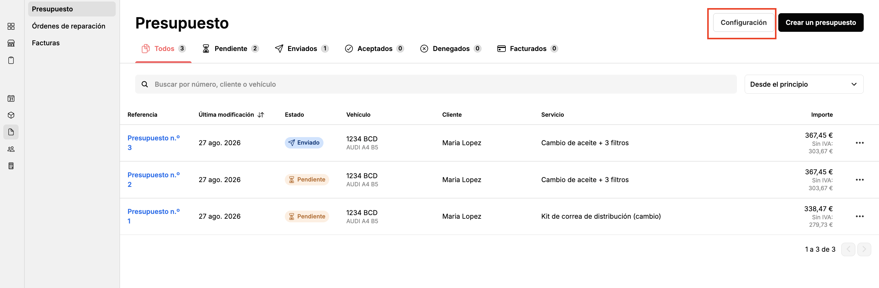The image size is (879, 288).
Task: Open the Presupuesto n.º 1 link
Action: pos(153,216)
